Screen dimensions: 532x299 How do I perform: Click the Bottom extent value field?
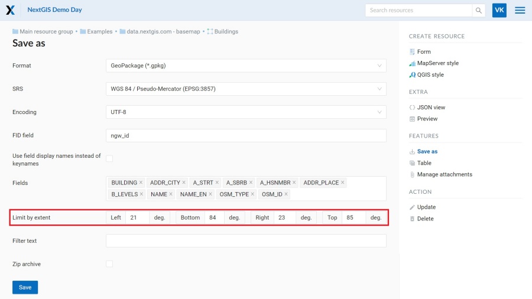(214, 217)
